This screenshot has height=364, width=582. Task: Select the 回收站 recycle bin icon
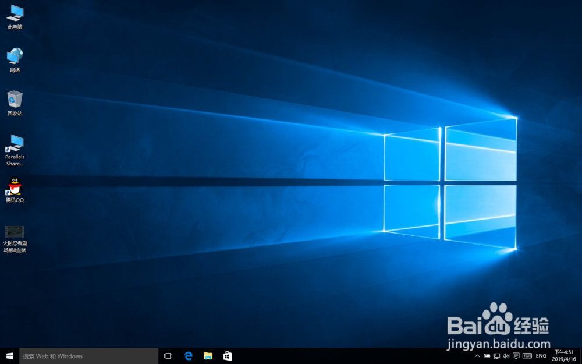[15, 103]
